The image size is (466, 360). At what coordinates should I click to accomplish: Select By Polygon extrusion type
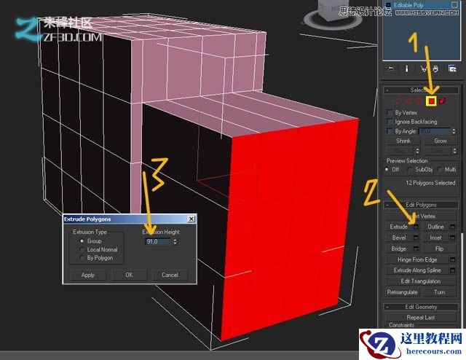(x=82, y=258)
